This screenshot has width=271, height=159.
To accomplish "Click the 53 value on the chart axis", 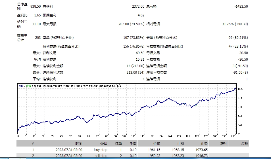I will (x=239, y=134).
